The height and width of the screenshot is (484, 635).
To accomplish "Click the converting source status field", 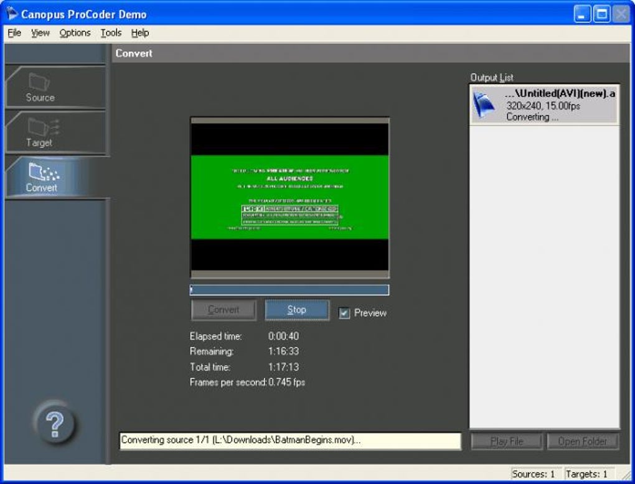I will pyautogui.click(x=290, y=440).
